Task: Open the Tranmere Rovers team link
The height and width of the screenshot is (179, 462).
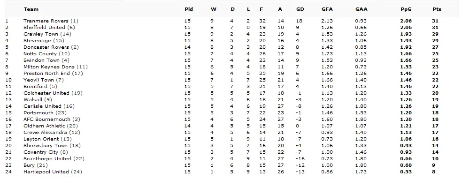Action: pos(46,21)
